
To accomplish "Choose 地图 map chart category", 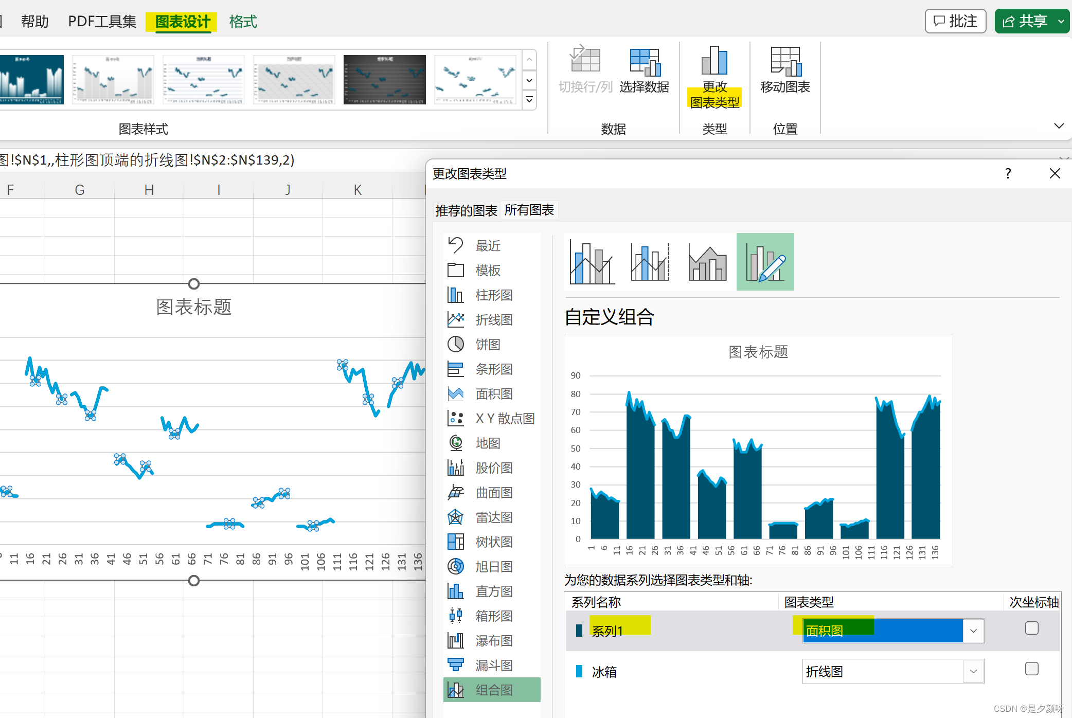I will (x=491, y=443).
